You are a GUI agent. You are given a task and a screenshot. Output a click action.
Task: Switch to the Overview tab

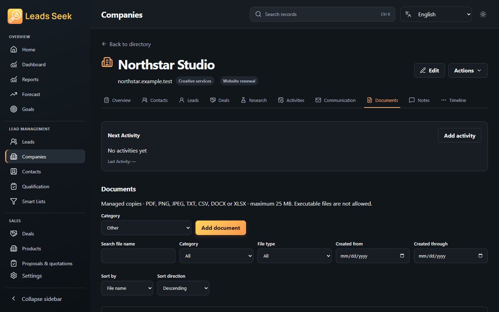pos(117,100)
